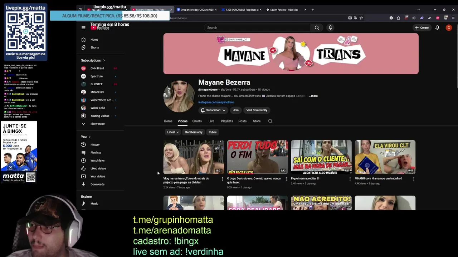This screenshot has width=458, height=257.
Task: Open the account avatar menu
Action: [449, 27]
